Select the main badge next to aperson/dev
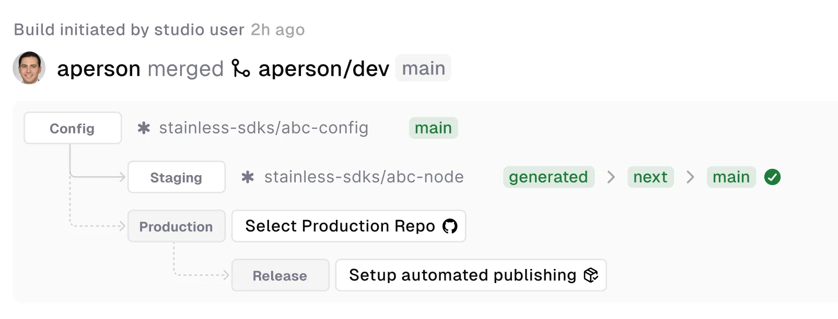 coord(423,68)
